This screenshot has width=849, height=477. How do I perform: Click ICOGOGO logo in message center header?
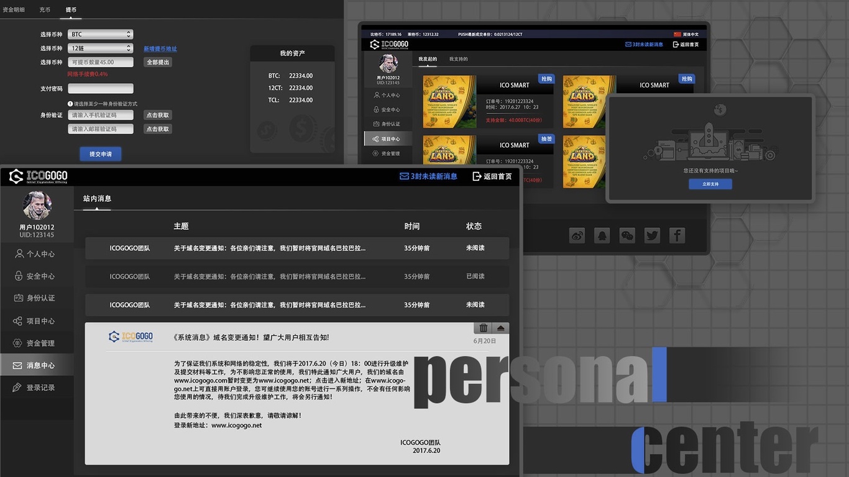point(38,176)
